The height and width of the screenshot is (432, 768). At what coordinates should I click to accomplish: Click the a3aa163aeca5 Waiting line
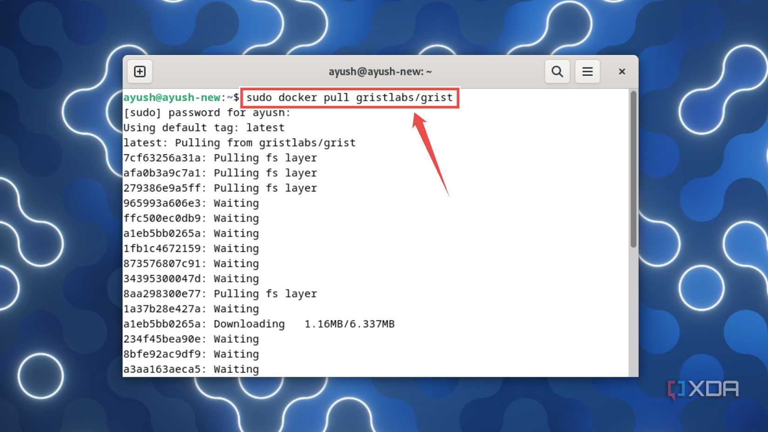(x=191, y=369)
